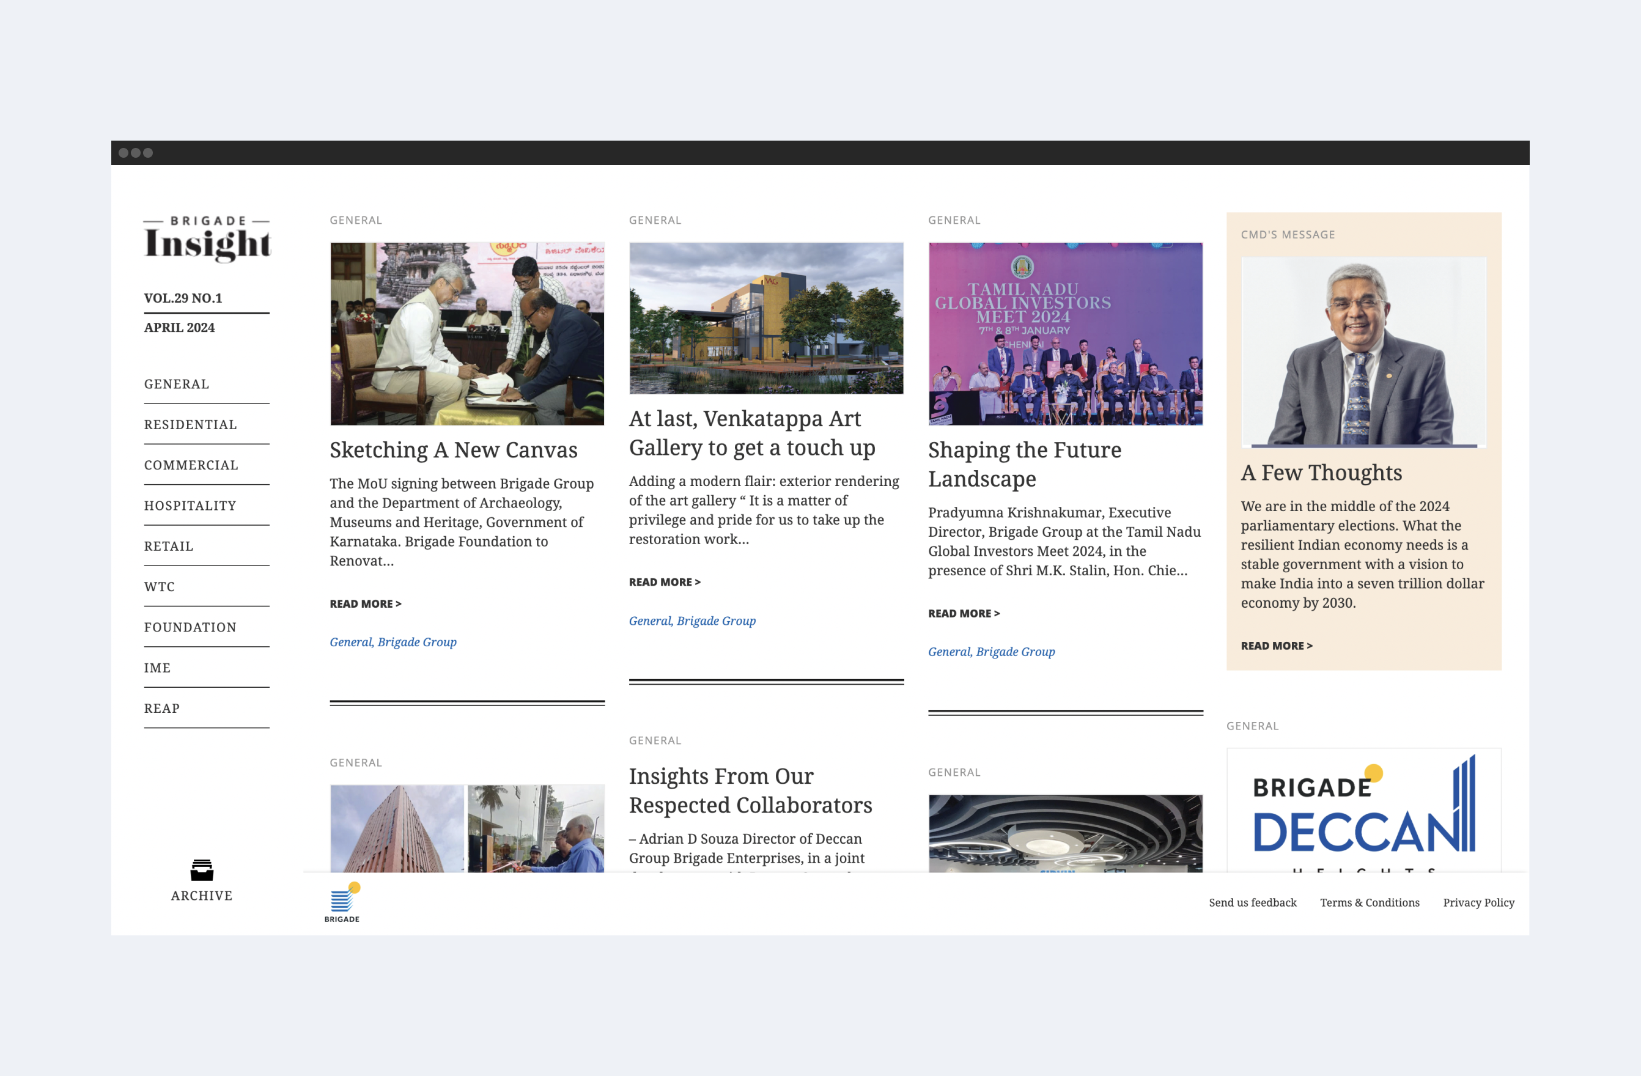Viewport: 1641px width, 1076px height.
Task: Click category tags under Shaping the Future
Action: 992,652
